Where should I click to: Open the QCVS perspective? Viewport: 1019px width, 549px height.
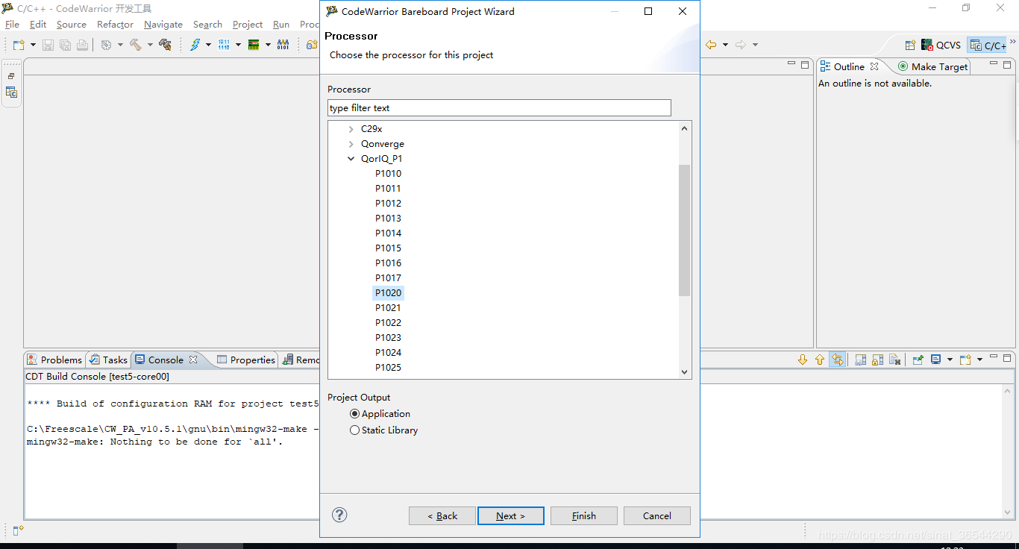(941, 46)
